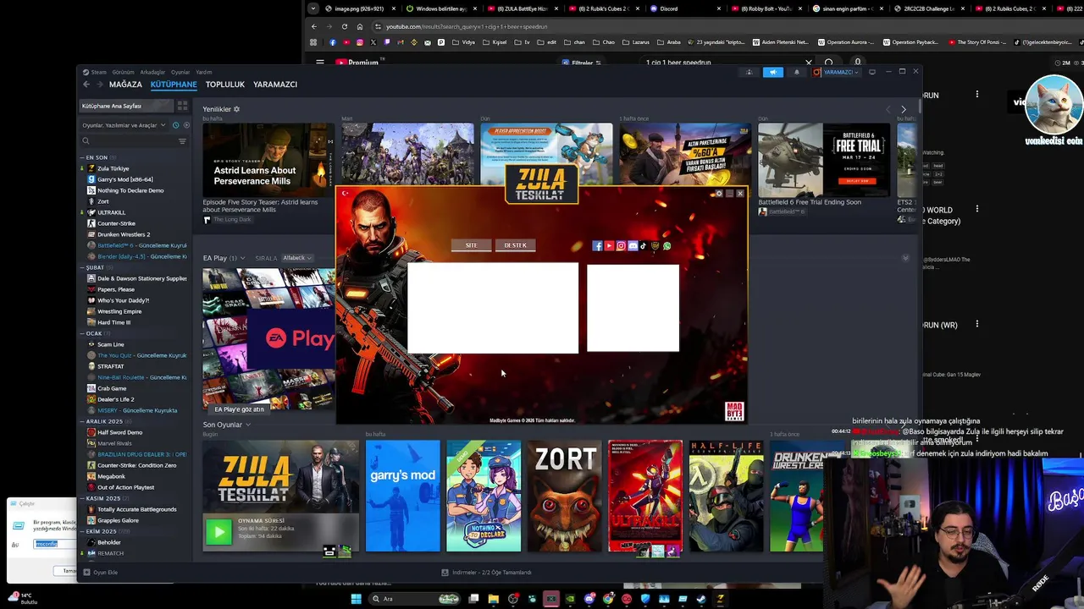The image size is (1084, 609).
Task: Collapse ARALIK 2025 category
Action: [x=82, y=421]
